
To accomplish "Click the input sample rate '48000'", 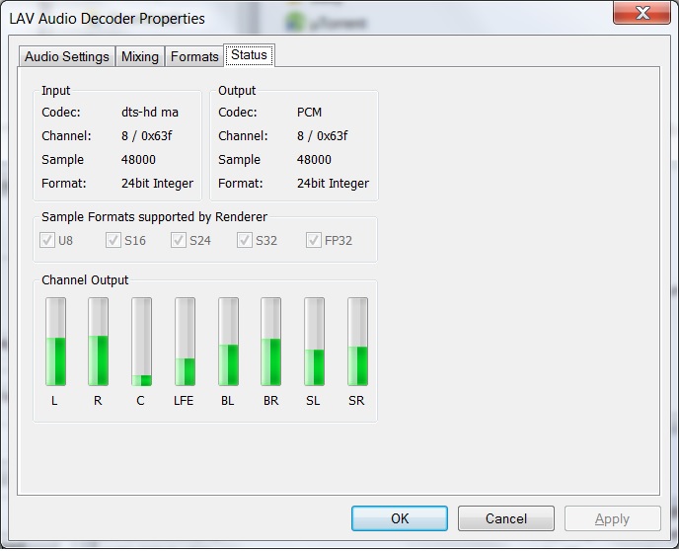I will point(138,159).
